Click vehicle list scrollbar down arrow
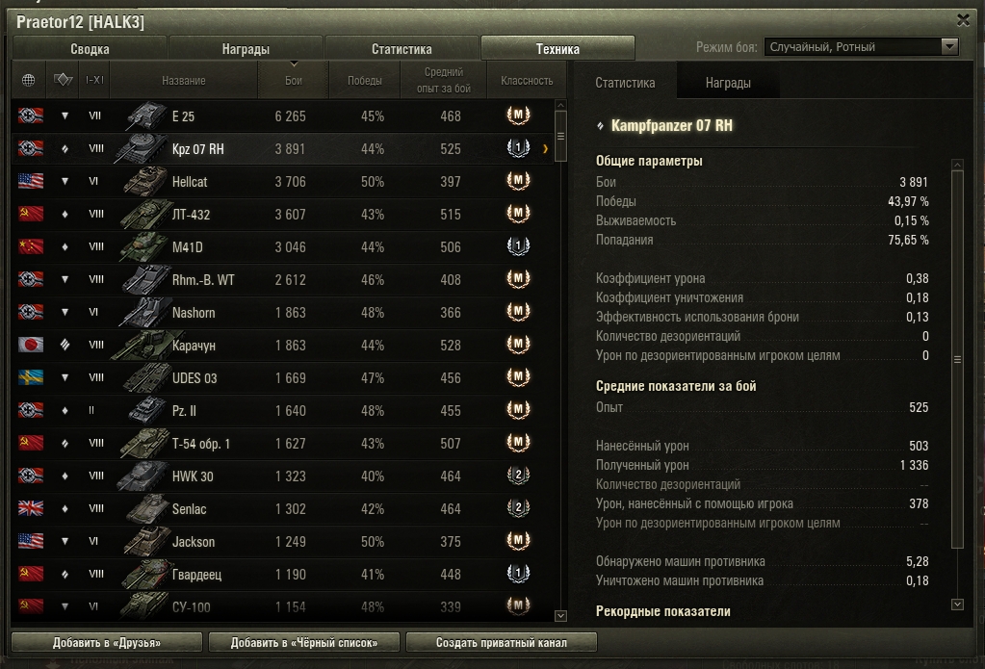 tap(561, 616)
